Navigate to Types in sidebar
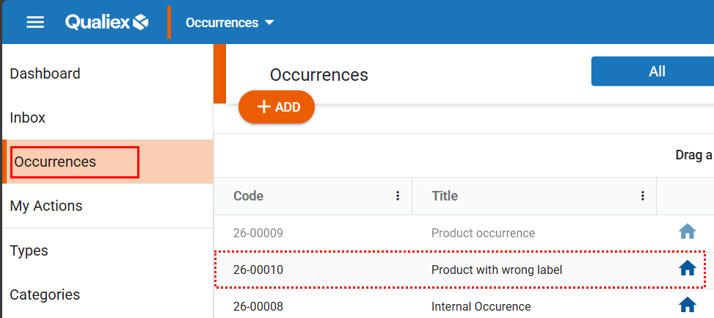 29,250
